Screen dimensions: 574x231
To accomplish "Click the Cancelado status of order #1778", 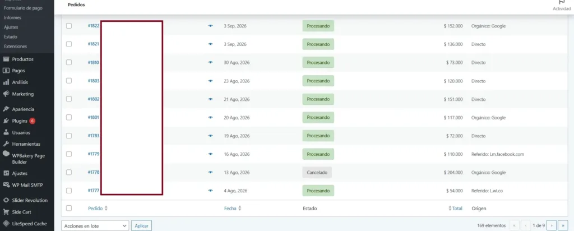I will [x=317, y=173].
